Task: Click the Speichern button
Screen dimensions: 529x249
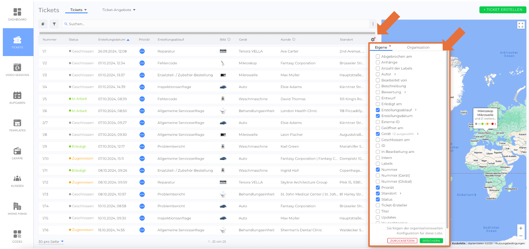Action: click(431, 241)
